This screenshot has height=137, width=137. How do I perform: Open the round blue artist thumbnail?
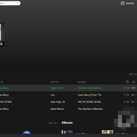click(x=27, y=132)
